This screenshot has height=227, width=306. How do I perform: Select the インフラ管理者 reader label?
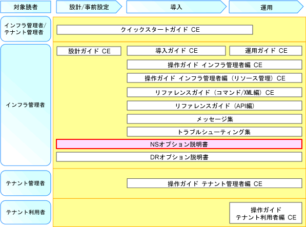click(26, 105)
